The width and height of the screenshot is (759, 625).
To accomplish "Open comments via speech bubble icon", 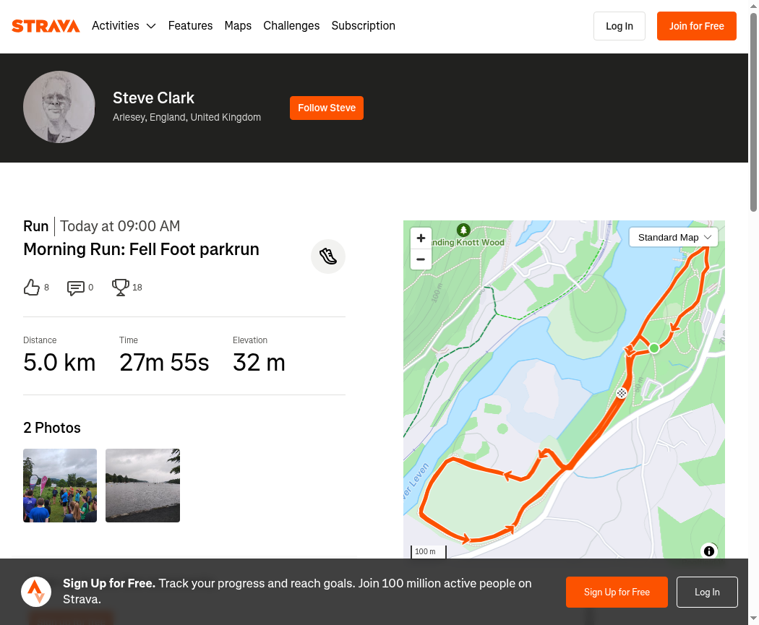I will [x=75, y=288].
